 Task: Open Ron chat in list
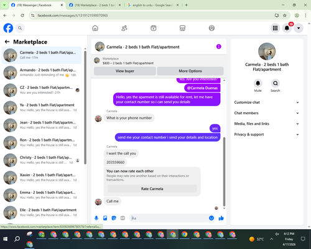pyautogui.click(x=42, y=142)
